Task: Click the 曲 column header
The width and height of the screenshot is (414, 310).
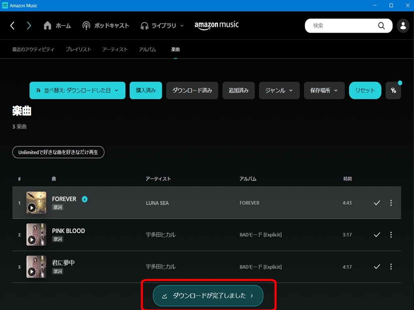Action: [x=54, y=179]
